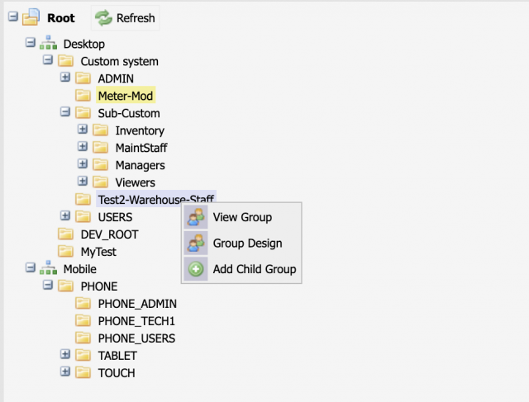Click the Desktop network node icon

pos(49,44)
